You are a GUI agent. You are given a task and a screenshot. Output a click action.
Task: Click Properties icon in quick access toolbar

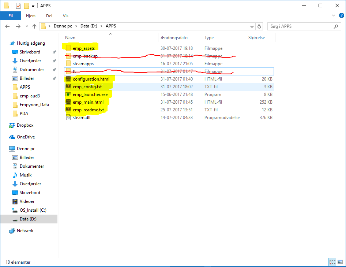[18, 6]
